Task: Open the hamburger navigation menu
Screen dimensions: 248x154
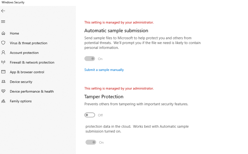Action: tap(3, 22)
